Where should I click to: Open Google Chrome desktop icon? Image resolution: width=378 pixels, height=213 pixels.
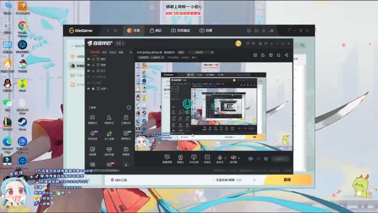pyautogui.click(x=22, y=29)
